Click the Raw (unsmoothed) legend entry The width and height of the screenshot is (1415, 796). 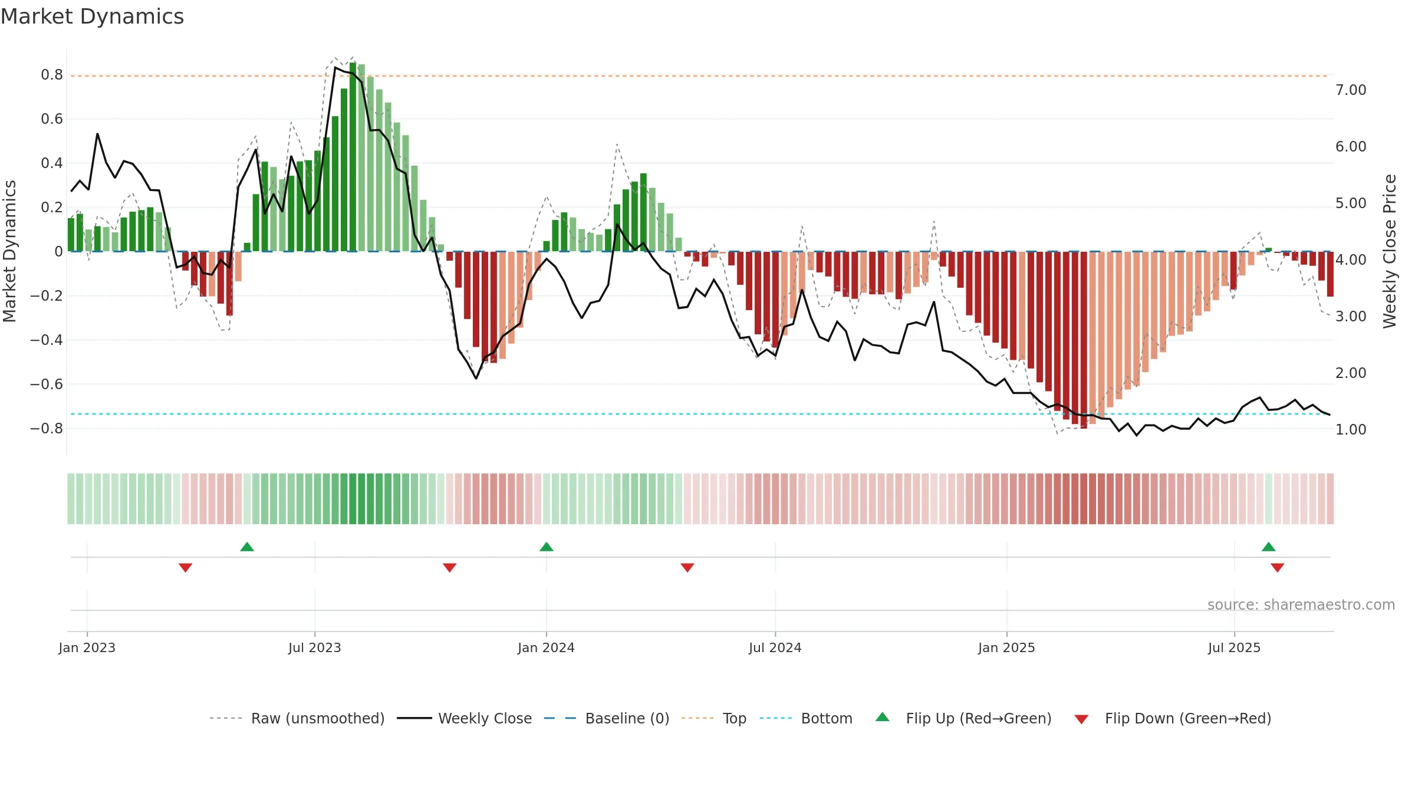[297, 718]
